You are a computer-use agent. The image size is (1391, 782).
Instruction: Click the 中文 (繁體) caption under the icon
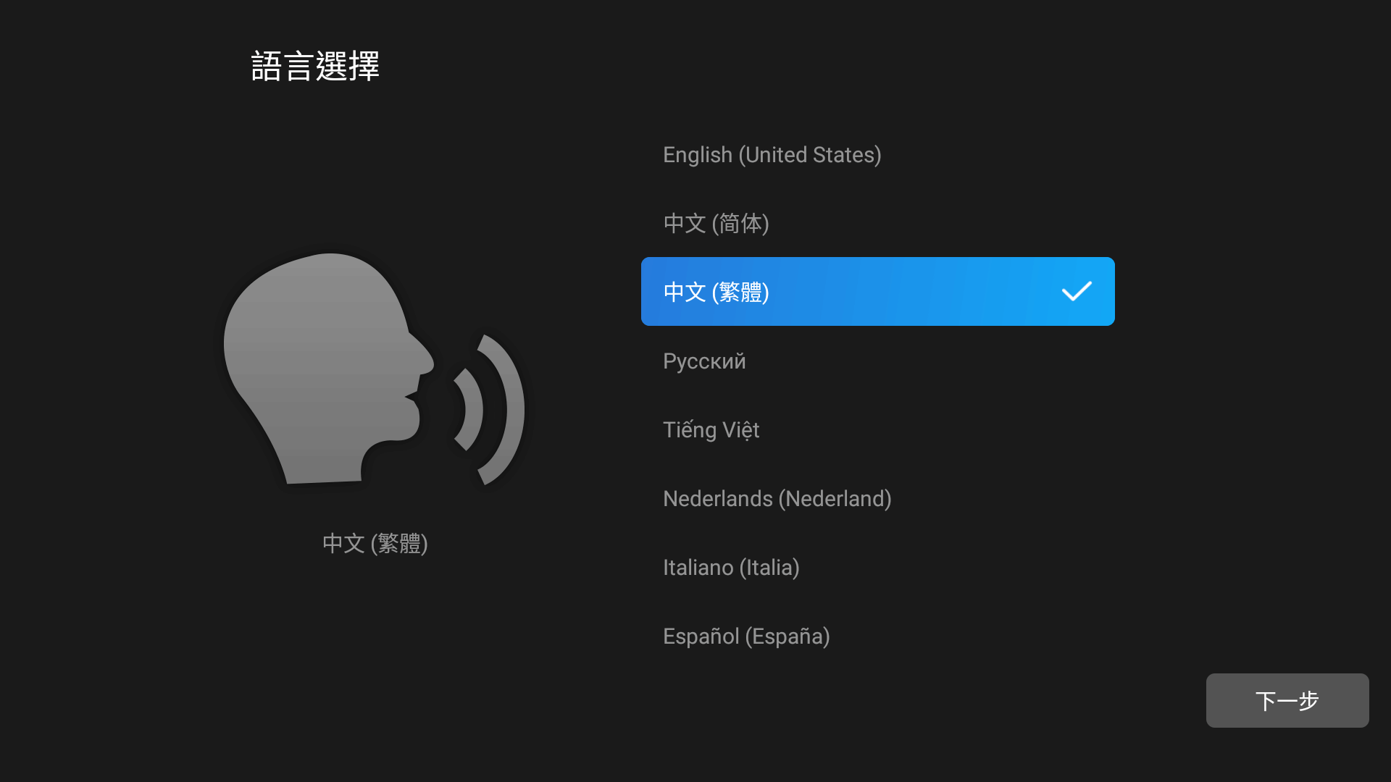pos(375,543)
